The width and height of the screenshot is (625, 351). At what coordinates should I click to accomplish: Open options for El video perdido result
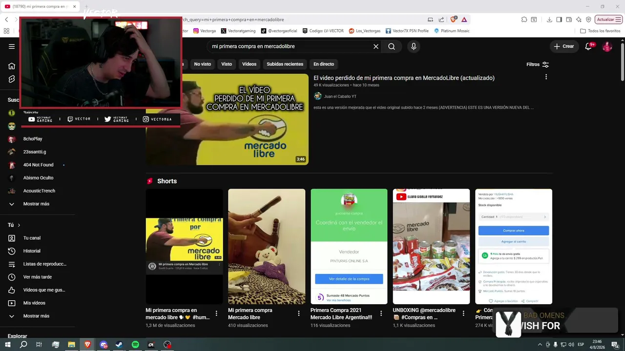point(546,77)
